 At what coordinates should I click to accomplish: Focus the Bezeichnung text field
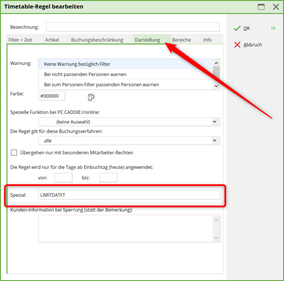[x=133, y=27]
